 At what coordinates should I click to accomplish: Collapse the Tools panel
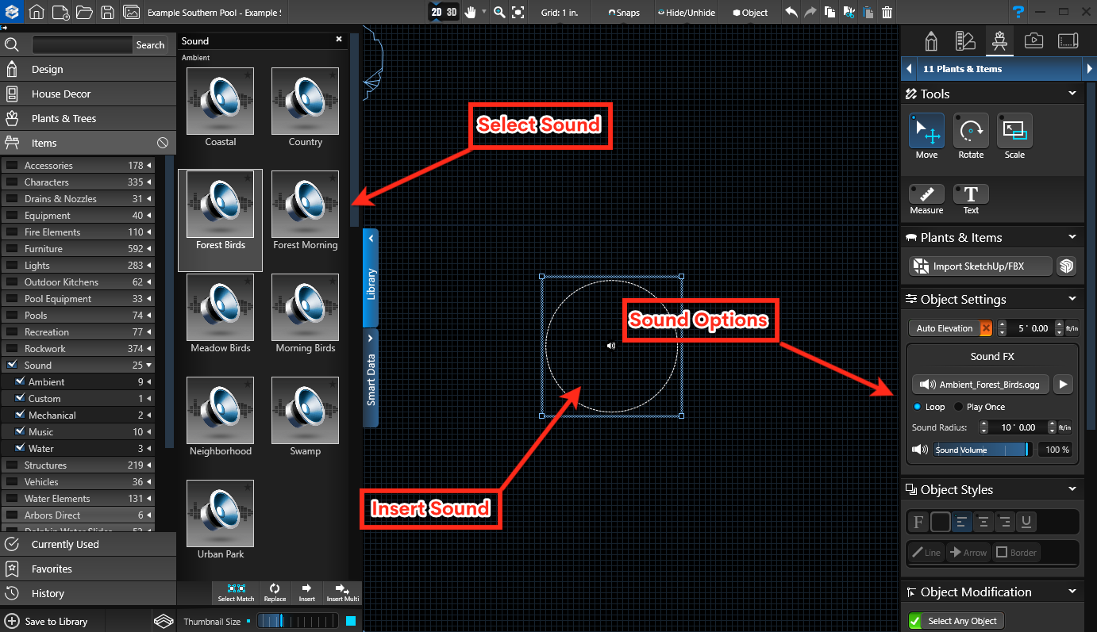1073,94
